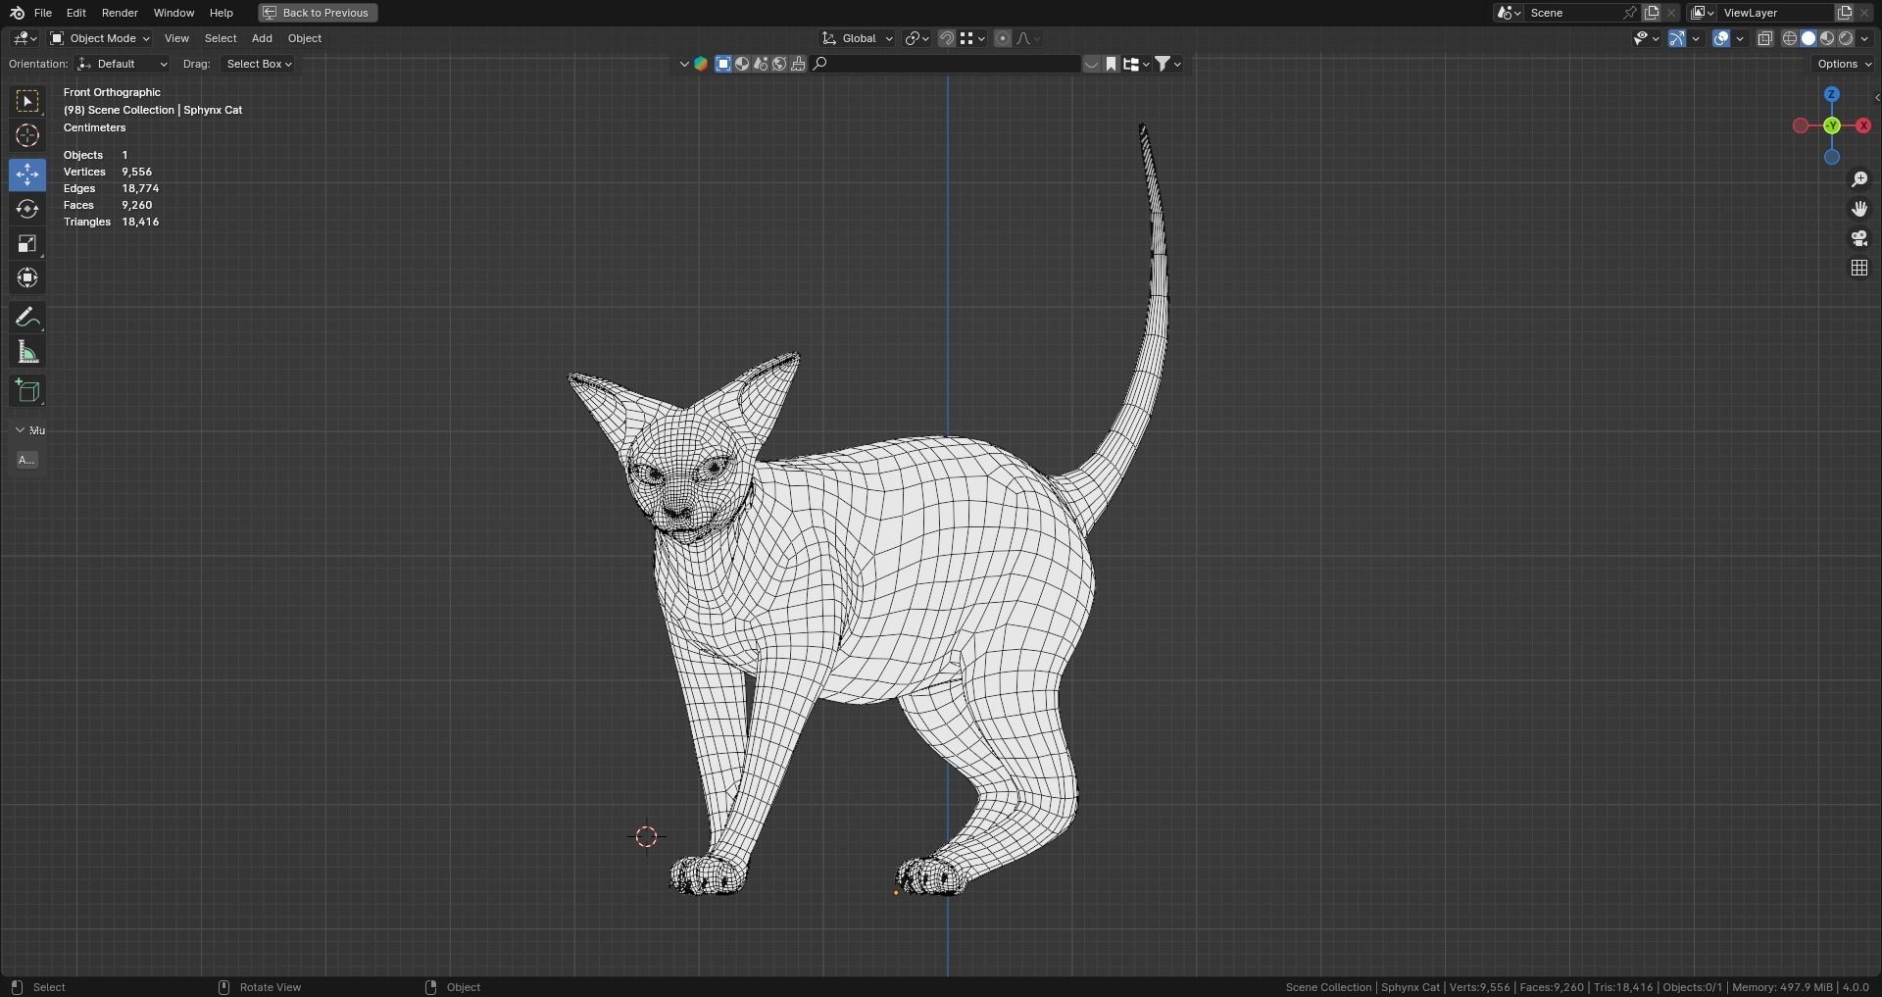
Task: Open the pivot point dropdown
Action: tap(916, 38)
